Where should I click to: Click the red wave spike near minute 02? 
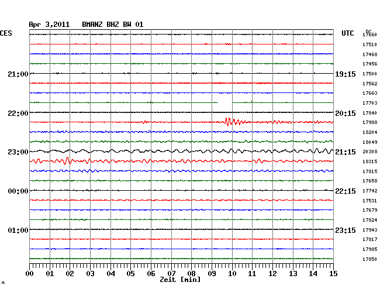pyautogui.click(x=68, y=160)
